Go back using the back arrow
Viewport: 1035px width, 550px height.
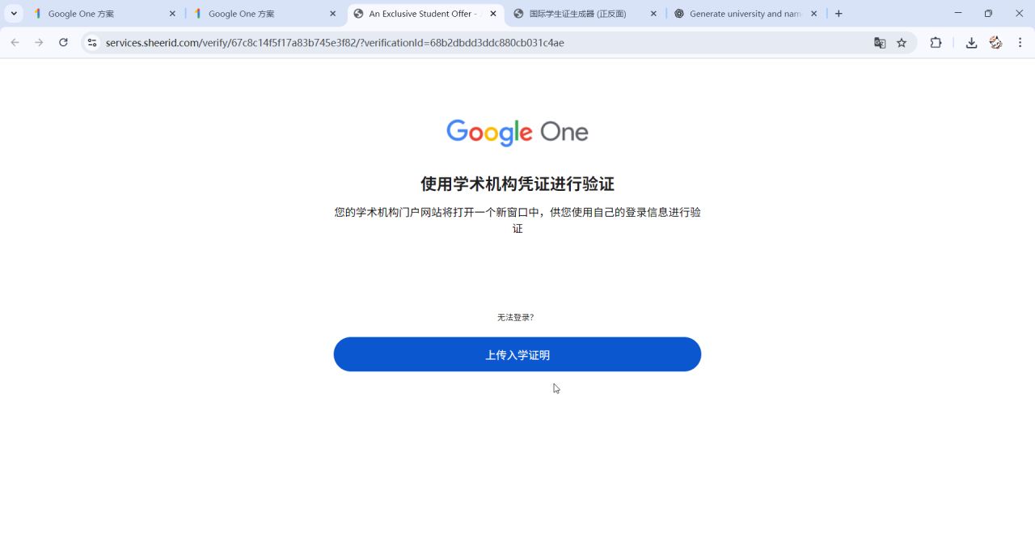tap(15, 43)
